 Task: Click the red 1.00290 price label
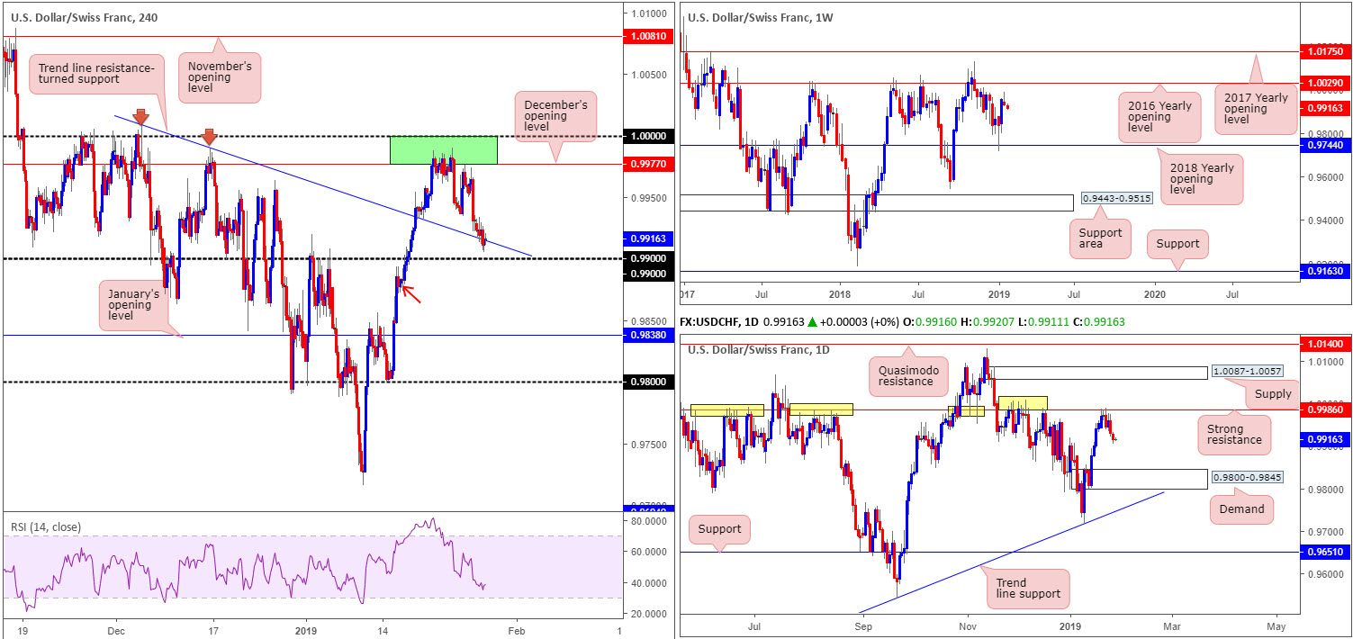[1326, 82]
